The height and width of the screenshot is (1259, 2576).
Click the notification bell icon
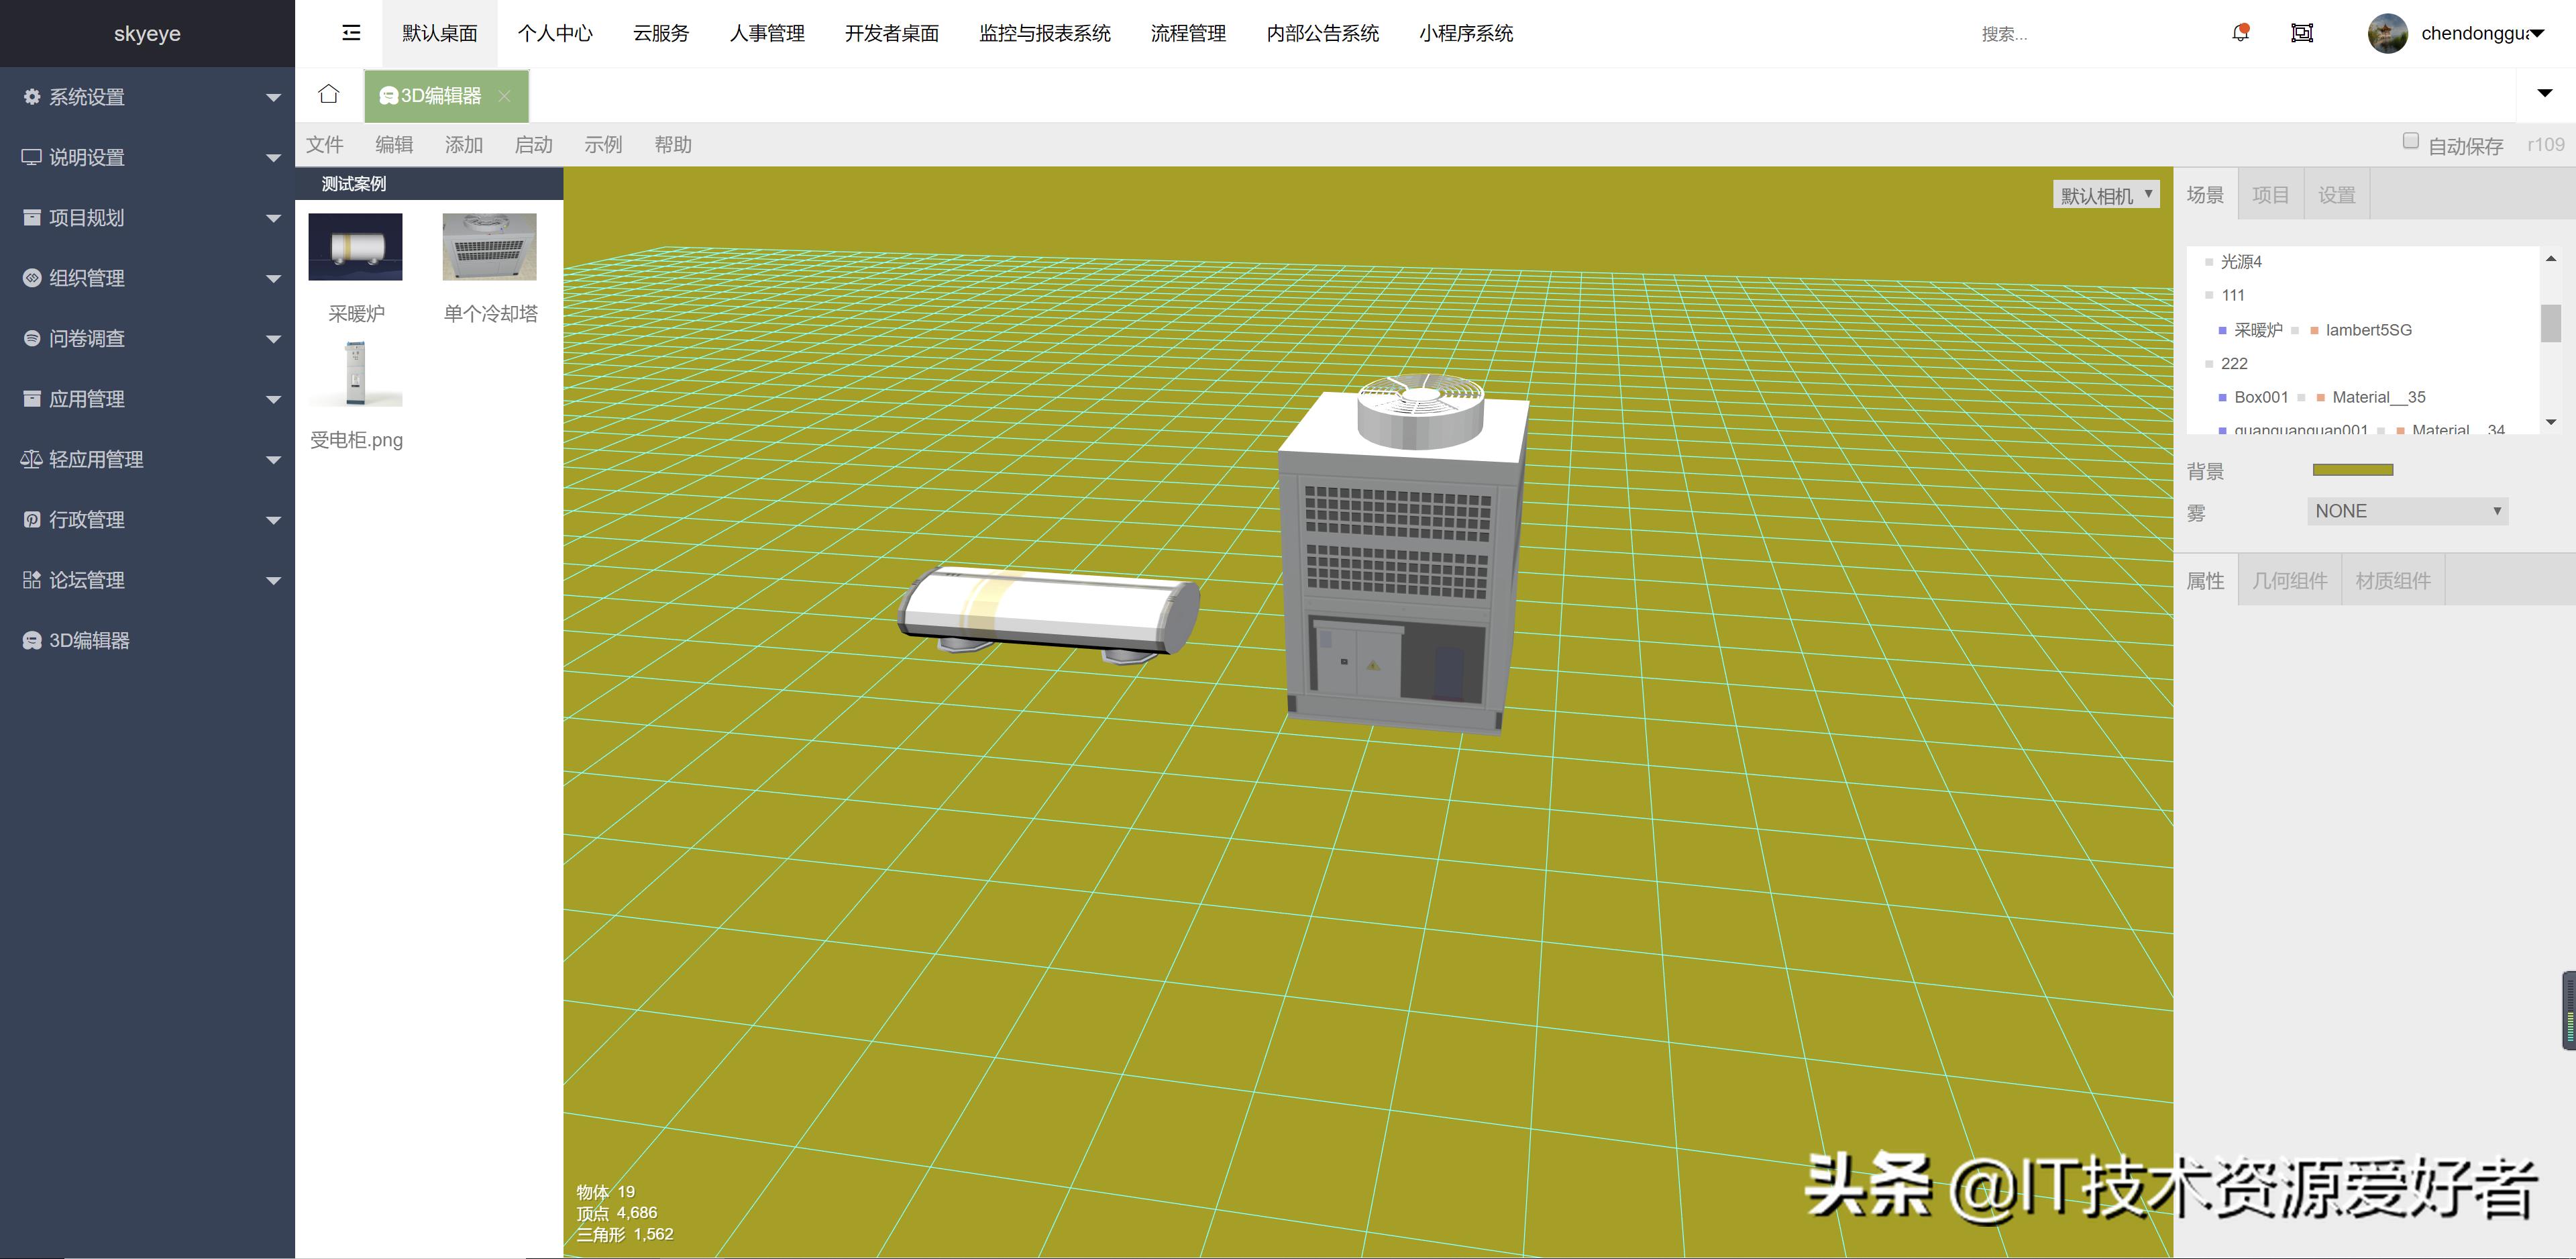pyautogui.click(x=2240, y=33)
